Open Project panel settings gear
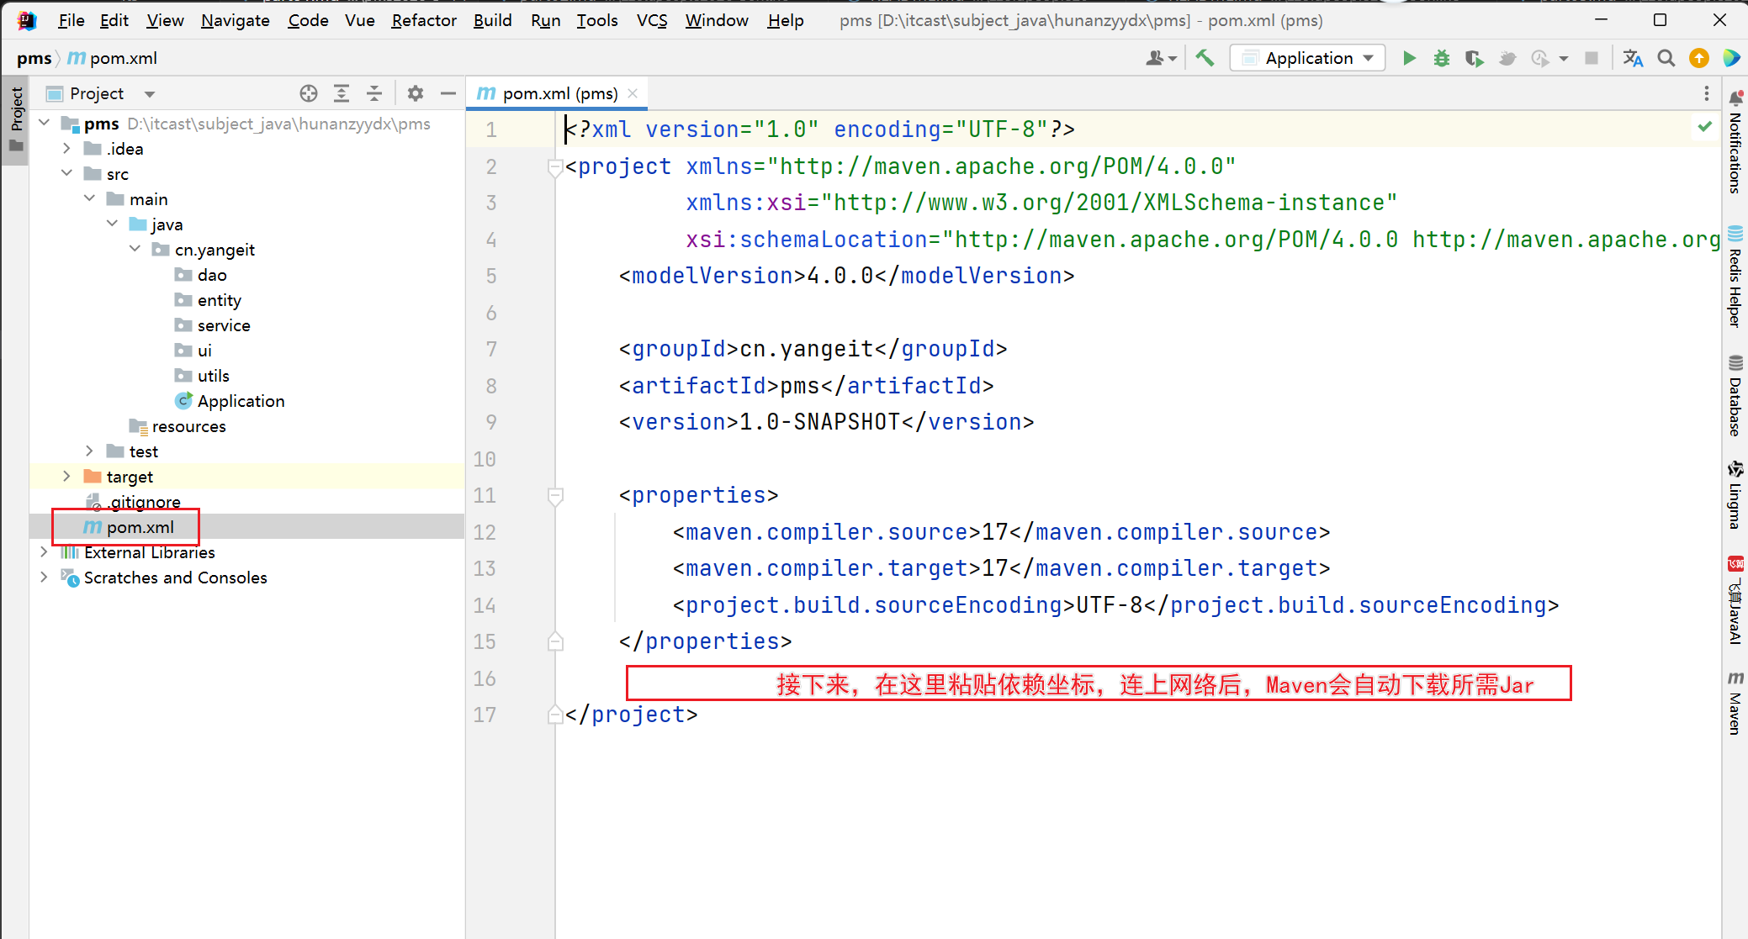Viewport: 1748px width, 939px height. tap(415, 93)
